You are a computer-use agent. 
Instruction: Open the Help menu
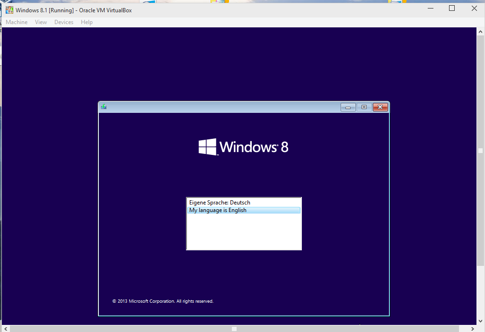coord(87,22)
